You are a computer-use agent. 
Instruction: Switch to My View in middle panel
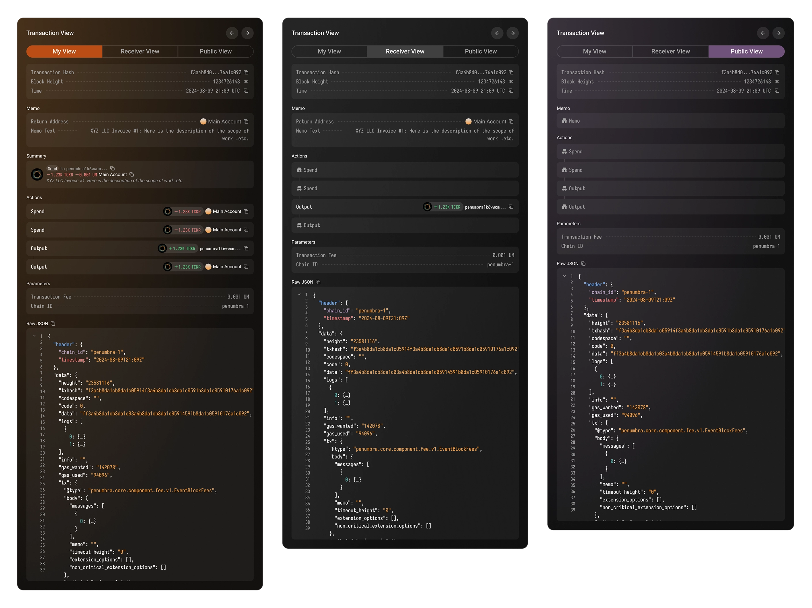(x=329, y=51)
